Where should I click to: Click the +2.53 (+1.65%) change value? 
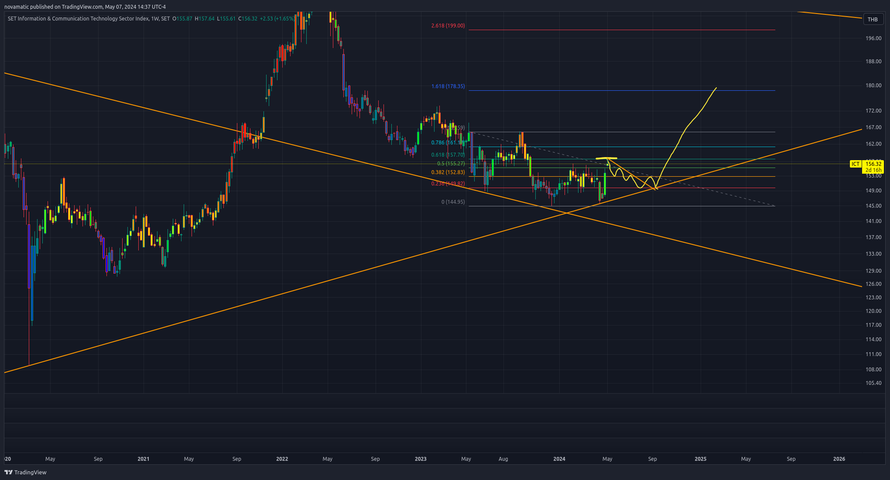pyautogui.click(x=277, y=19)
